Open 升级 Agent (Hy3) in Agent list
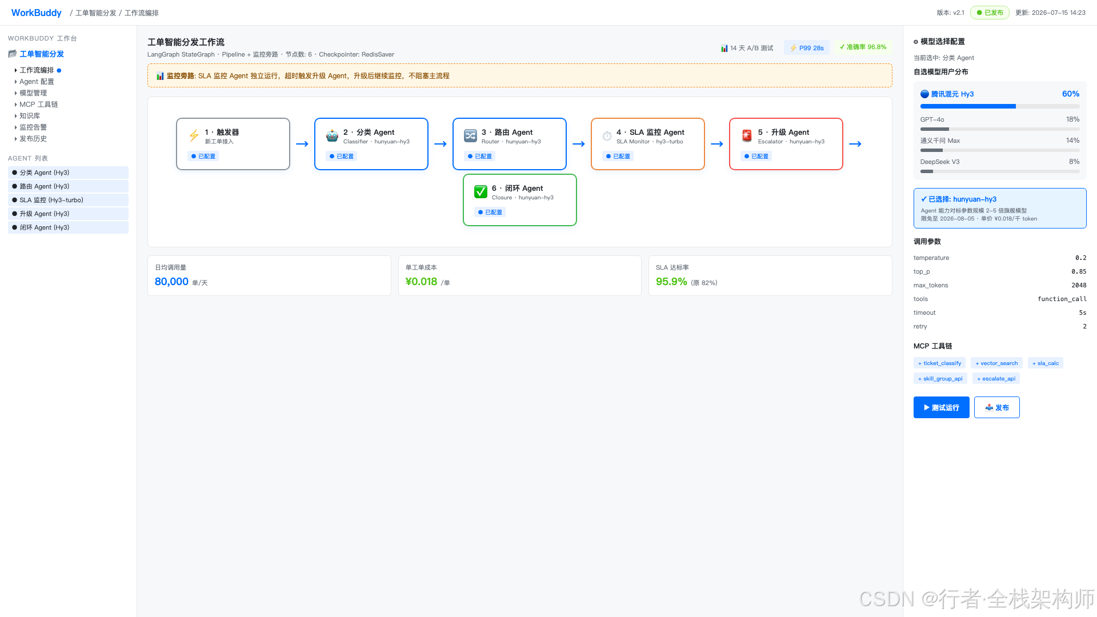 [x=68, y=214]
